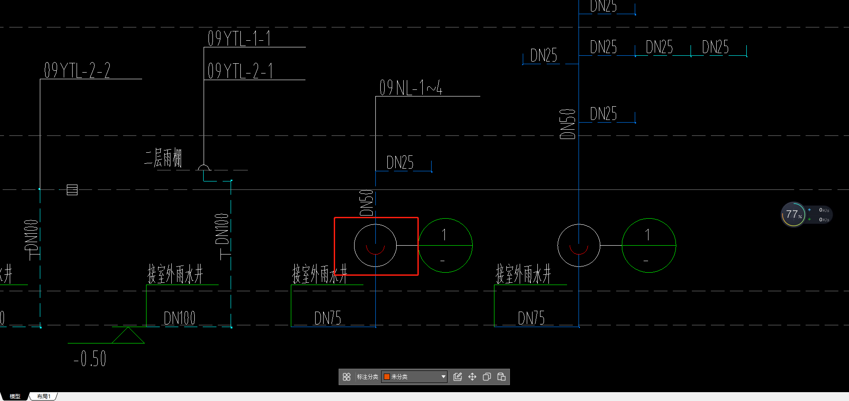Click the elevation triangle marker above -0.50
This screenshot has height=401, width=849.
point(128,335)
